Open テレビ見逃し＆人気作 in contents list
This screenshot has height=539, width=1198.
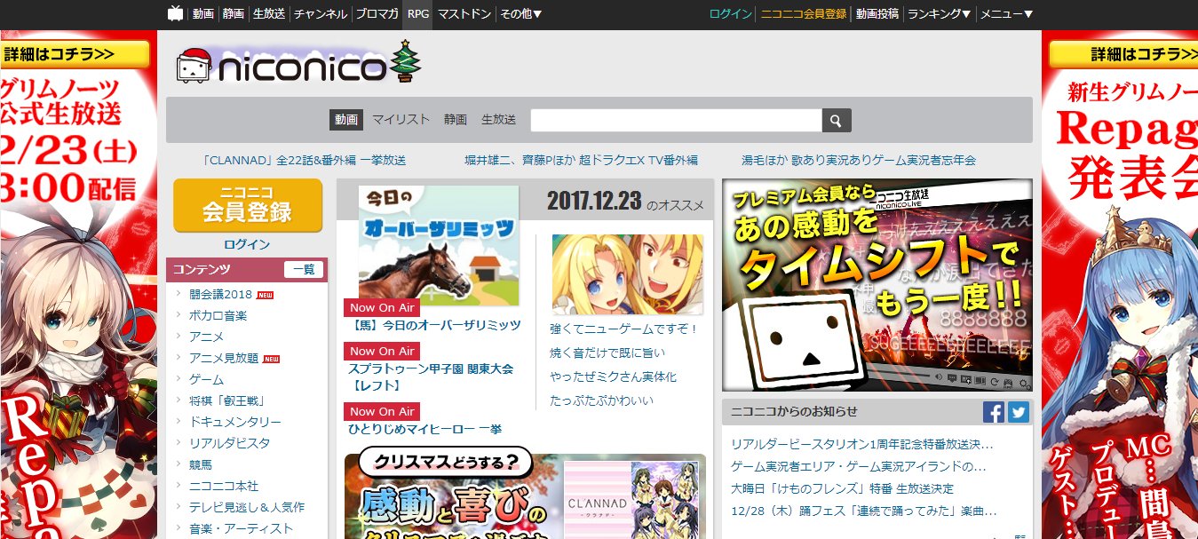tap(247, 507)
